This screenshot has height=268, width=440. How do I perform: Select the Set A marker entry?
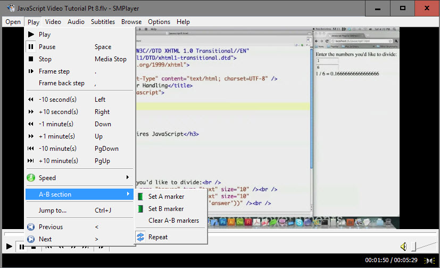(x=171, y=197)
